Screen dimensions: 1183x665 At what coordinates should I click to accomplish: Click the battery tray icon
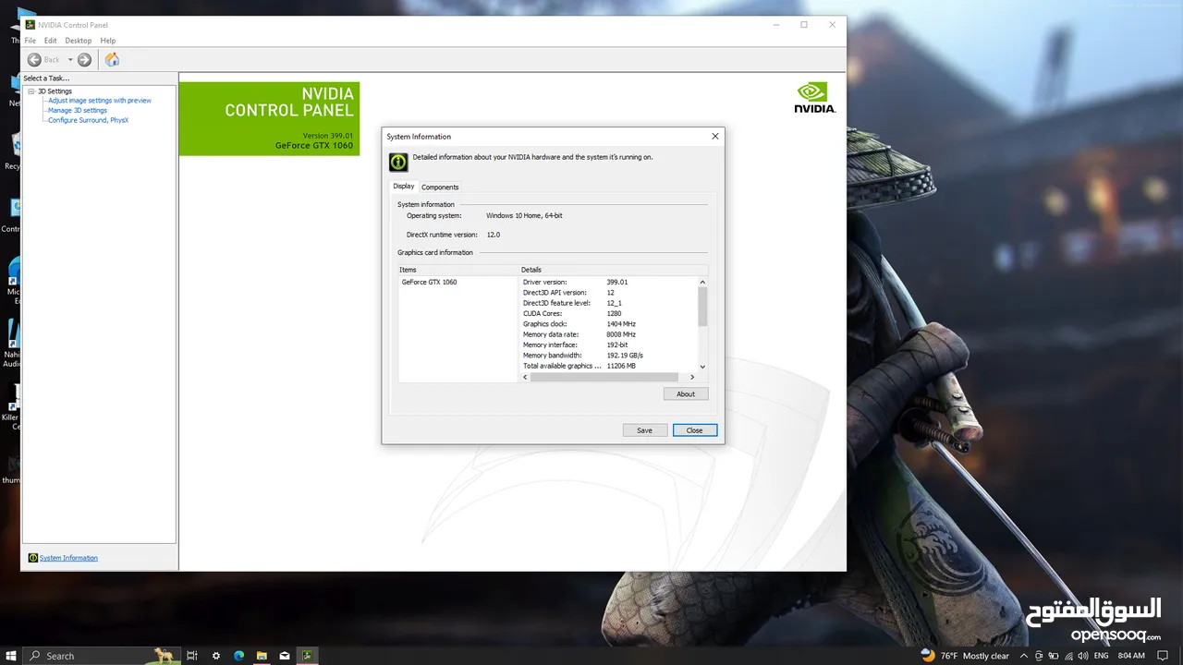point(1054,656)
